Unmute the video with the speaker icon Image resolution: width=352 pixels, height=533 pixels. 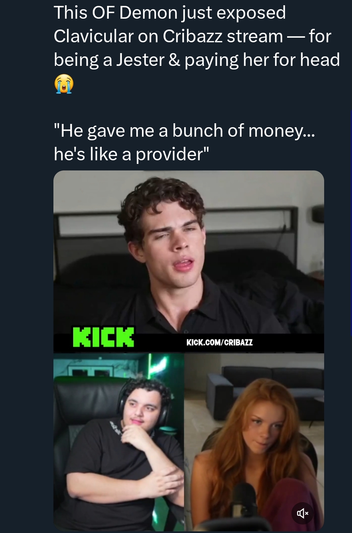[302, 513]
